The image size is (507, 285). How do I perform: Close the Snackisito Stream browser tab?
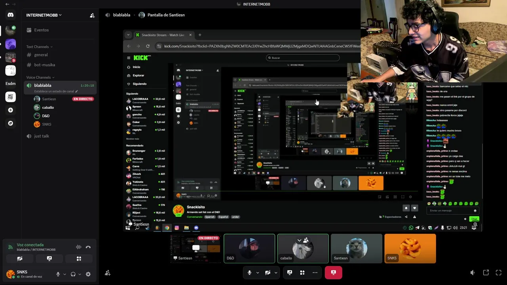(x=190, y=35)
